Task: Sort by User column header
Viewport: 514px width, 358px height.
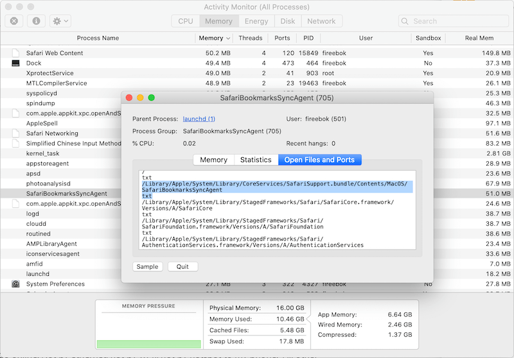Action: point(366,38)
